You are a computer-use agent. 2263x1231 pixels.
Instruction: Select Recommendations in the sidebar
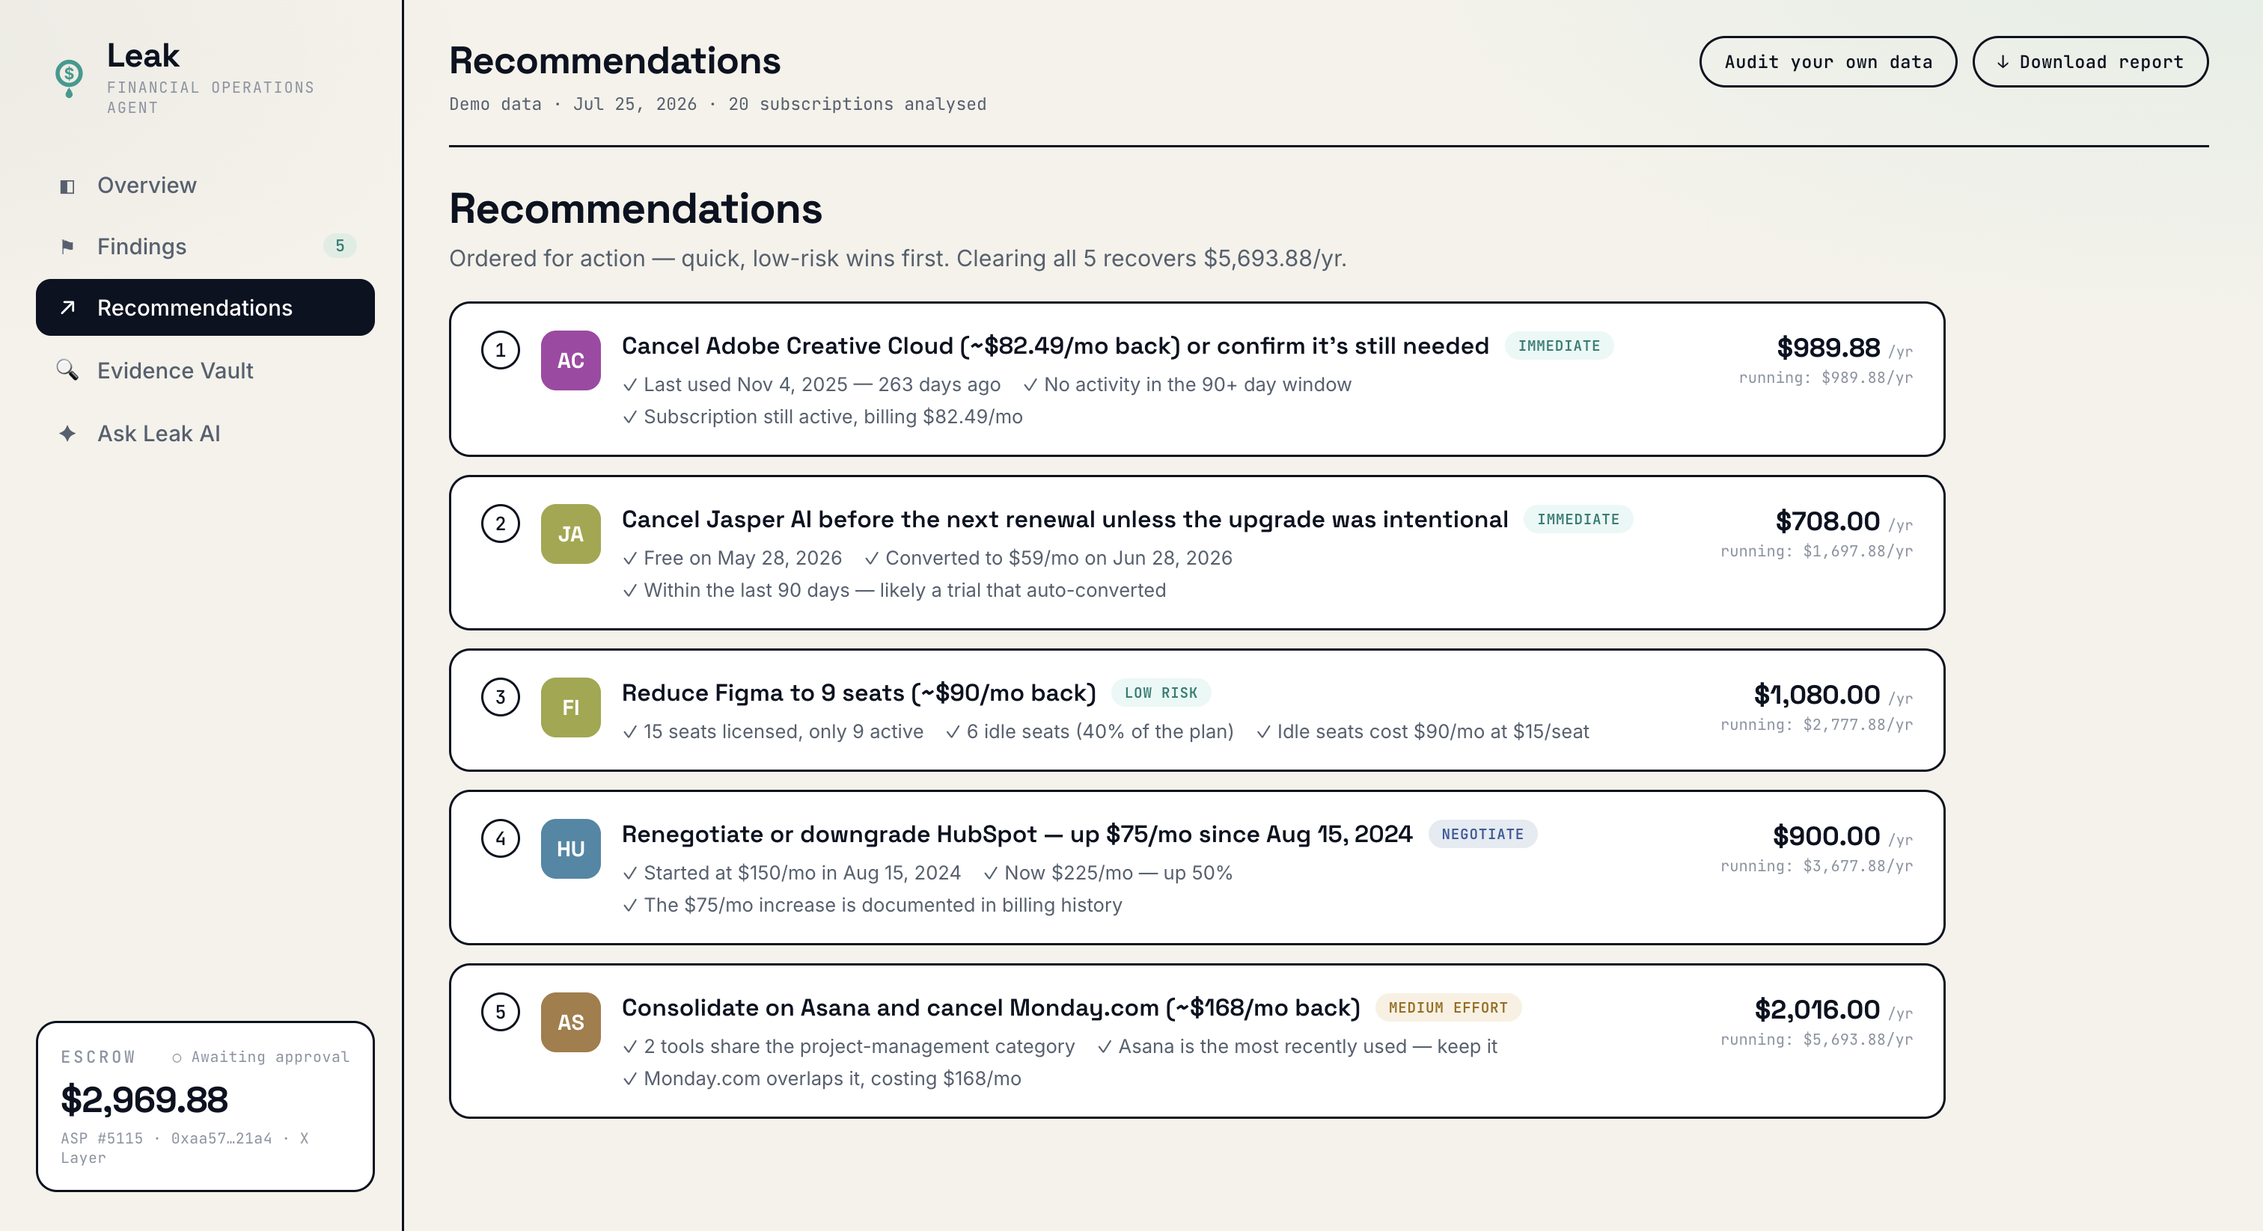[206, 307]
